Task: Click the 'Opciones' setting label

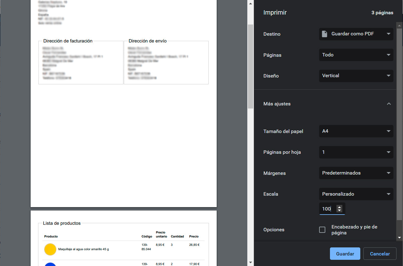Action: coord(274,230)
